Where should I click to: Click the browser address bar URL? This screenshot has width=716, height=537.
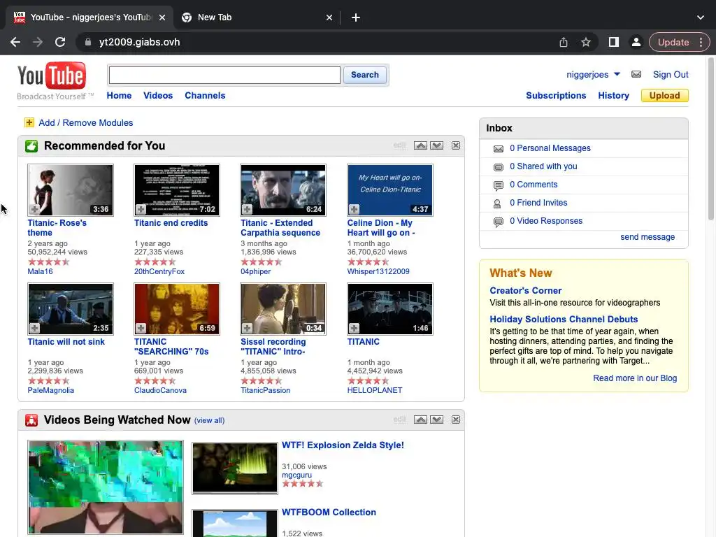click(139, 42)
